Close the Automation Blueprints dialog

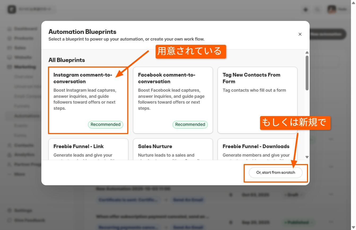[300, 34]
